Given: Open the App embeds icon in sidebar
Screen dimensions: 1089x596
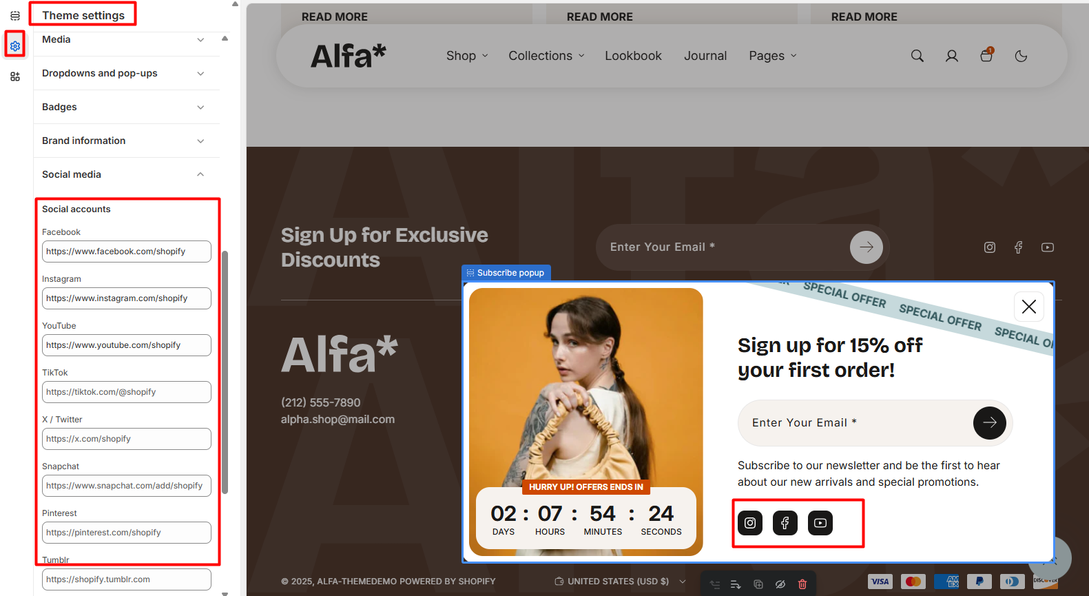Looking at the screenshot, I should (x=15, y=76).
